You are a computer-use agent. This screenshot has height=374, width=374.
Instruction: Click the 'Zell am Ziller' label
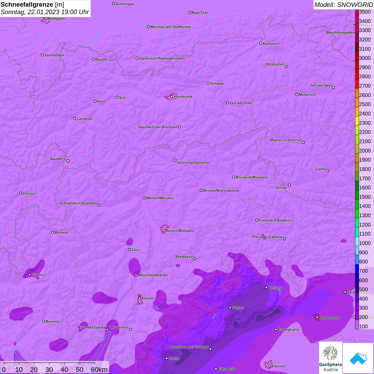(x=241, y=103)
